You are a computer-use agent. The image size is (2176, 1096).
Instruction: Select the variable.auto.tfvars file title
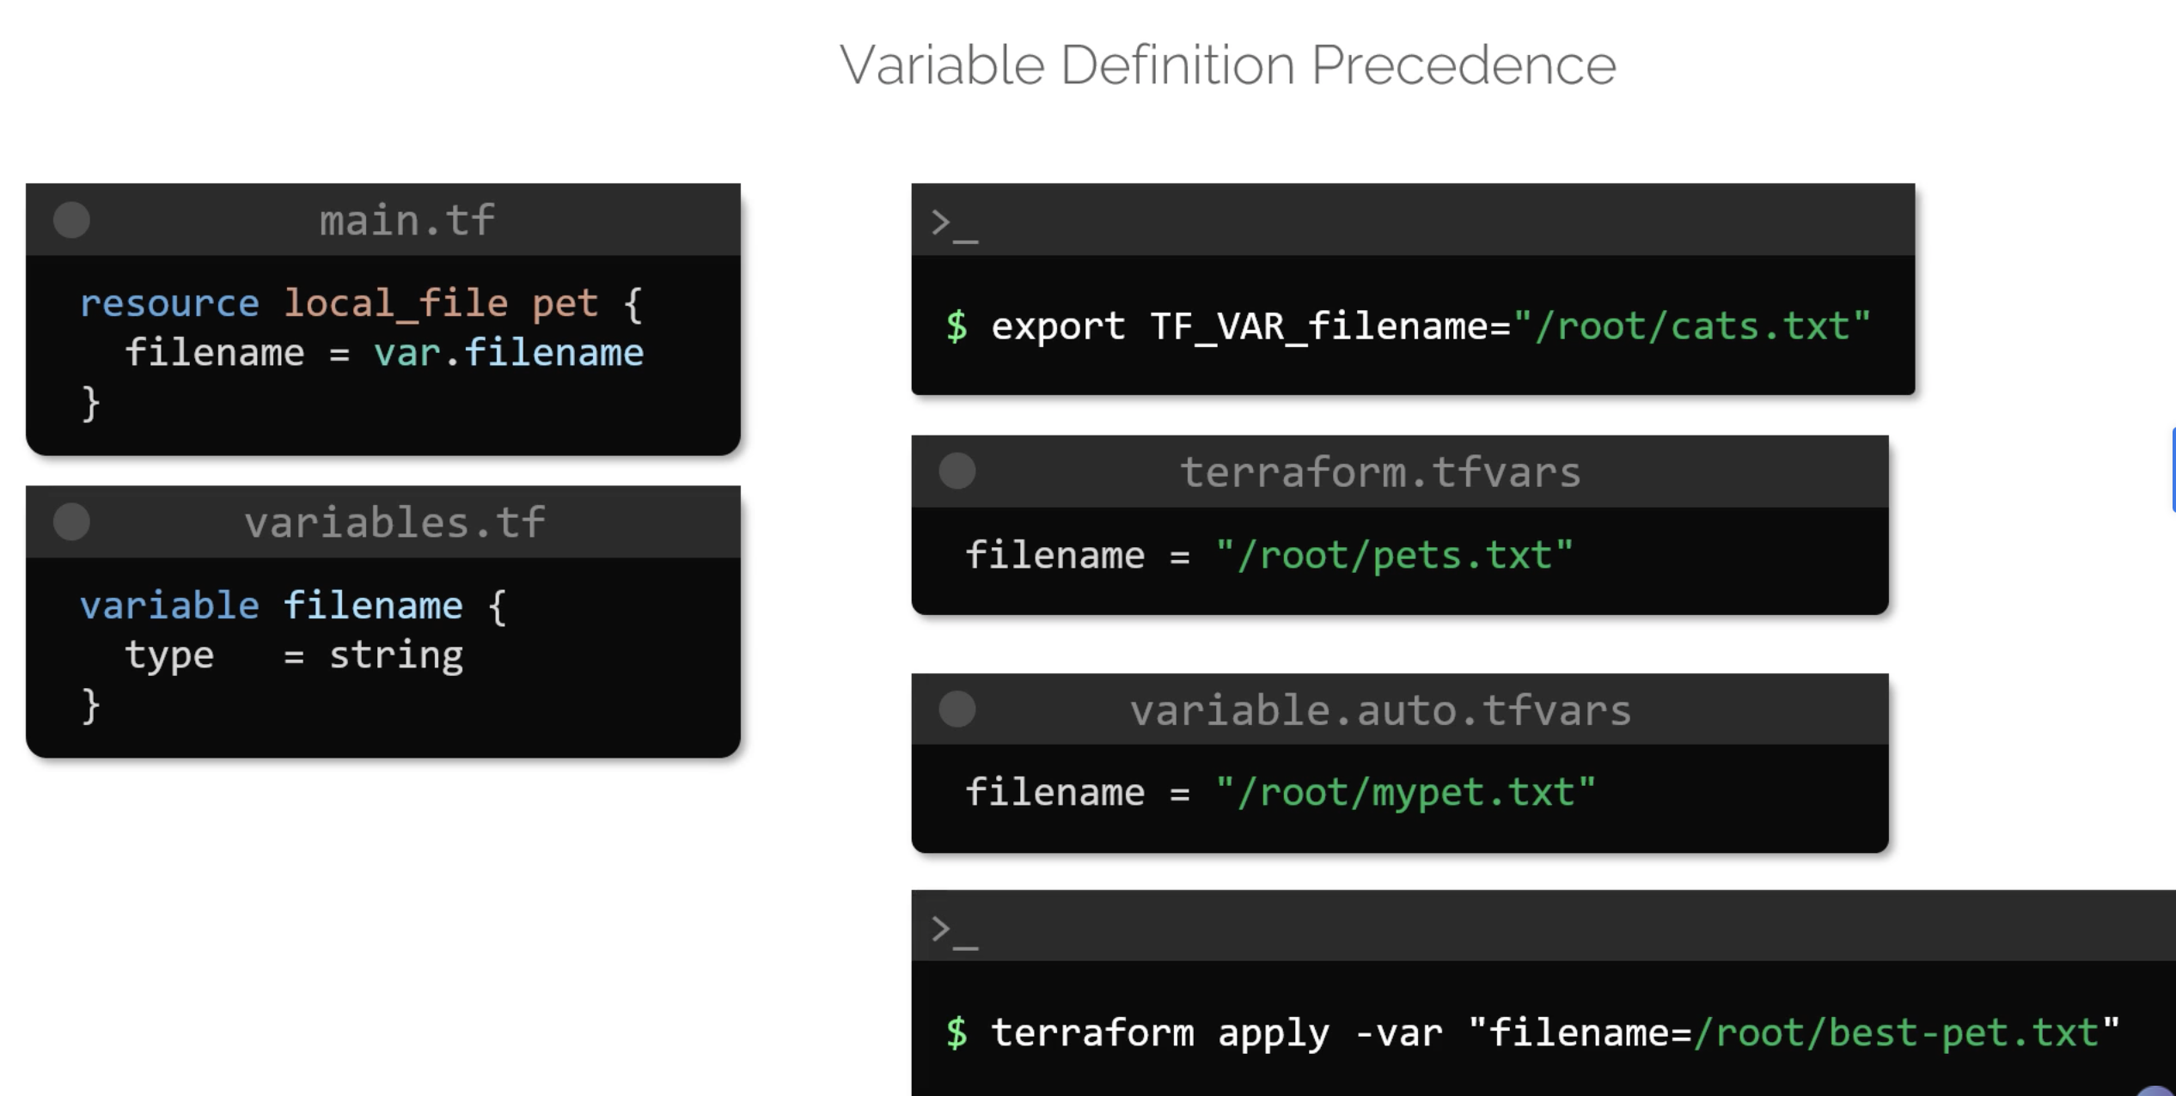tap(1380, 710)
